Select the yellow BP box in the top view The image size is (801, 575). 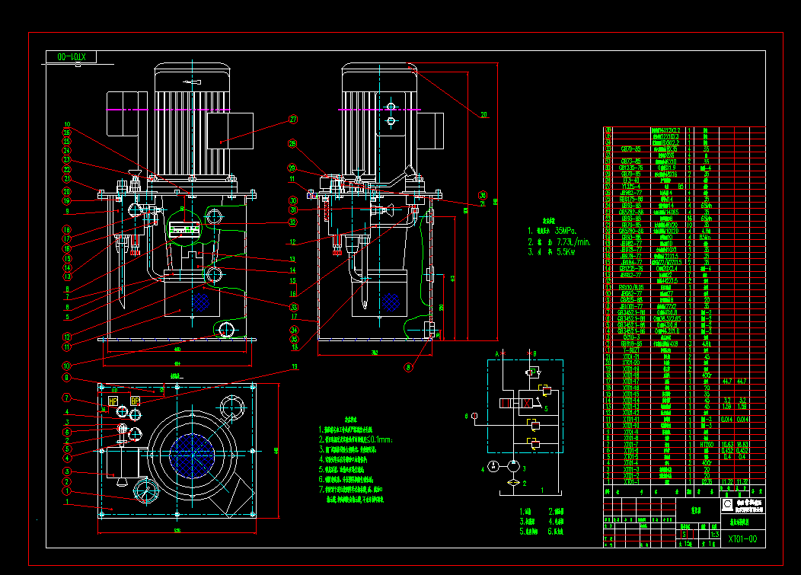[x=135, y=401]
